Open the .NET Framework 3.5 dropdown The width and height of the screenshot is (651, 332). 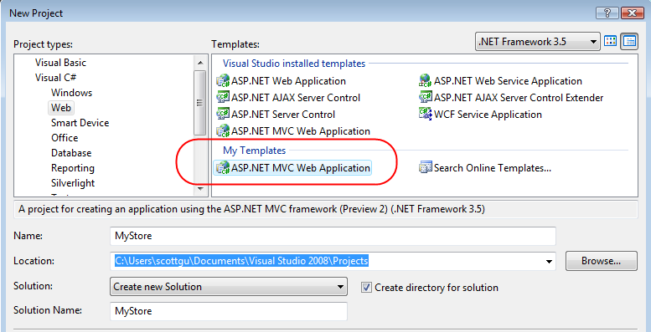click(537, 42)
